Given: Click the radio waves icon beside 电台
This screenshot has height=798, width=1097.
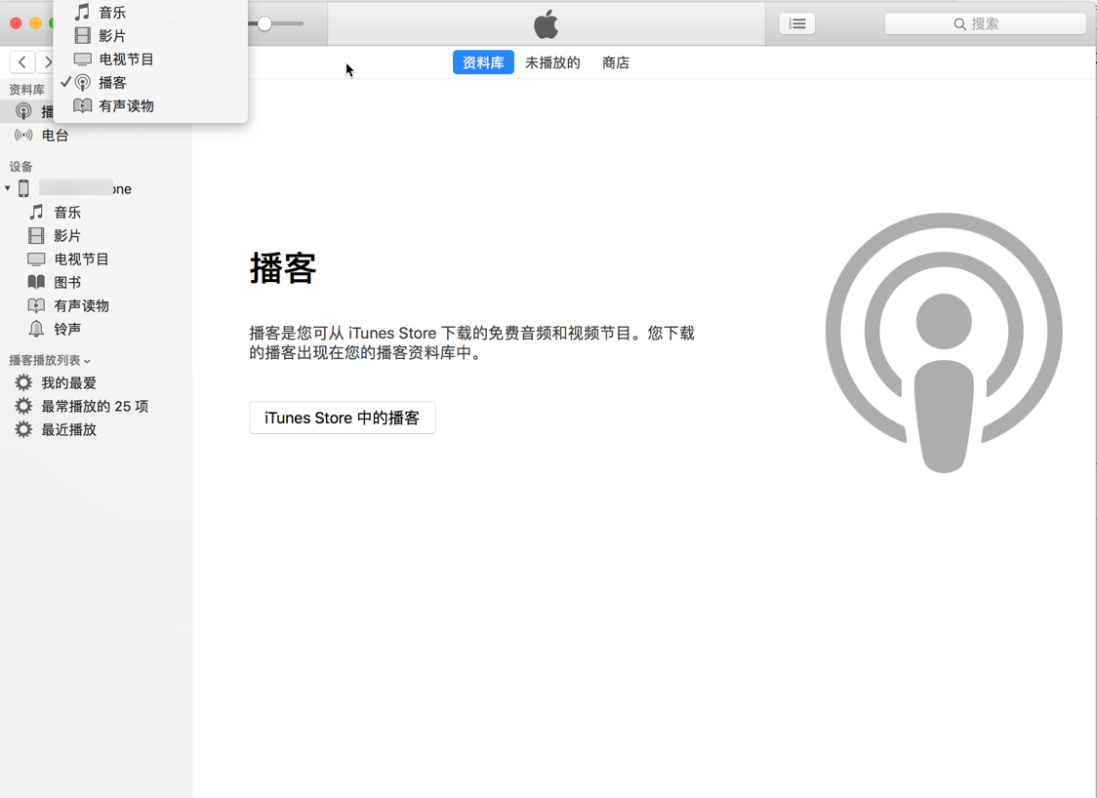Looking at the screenshot, I should [23, 135].
